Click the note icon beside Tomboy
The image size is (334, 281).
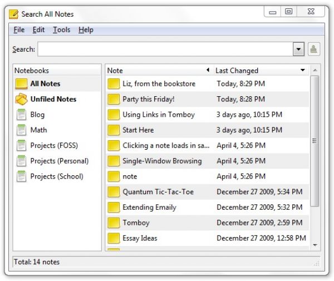114,223
